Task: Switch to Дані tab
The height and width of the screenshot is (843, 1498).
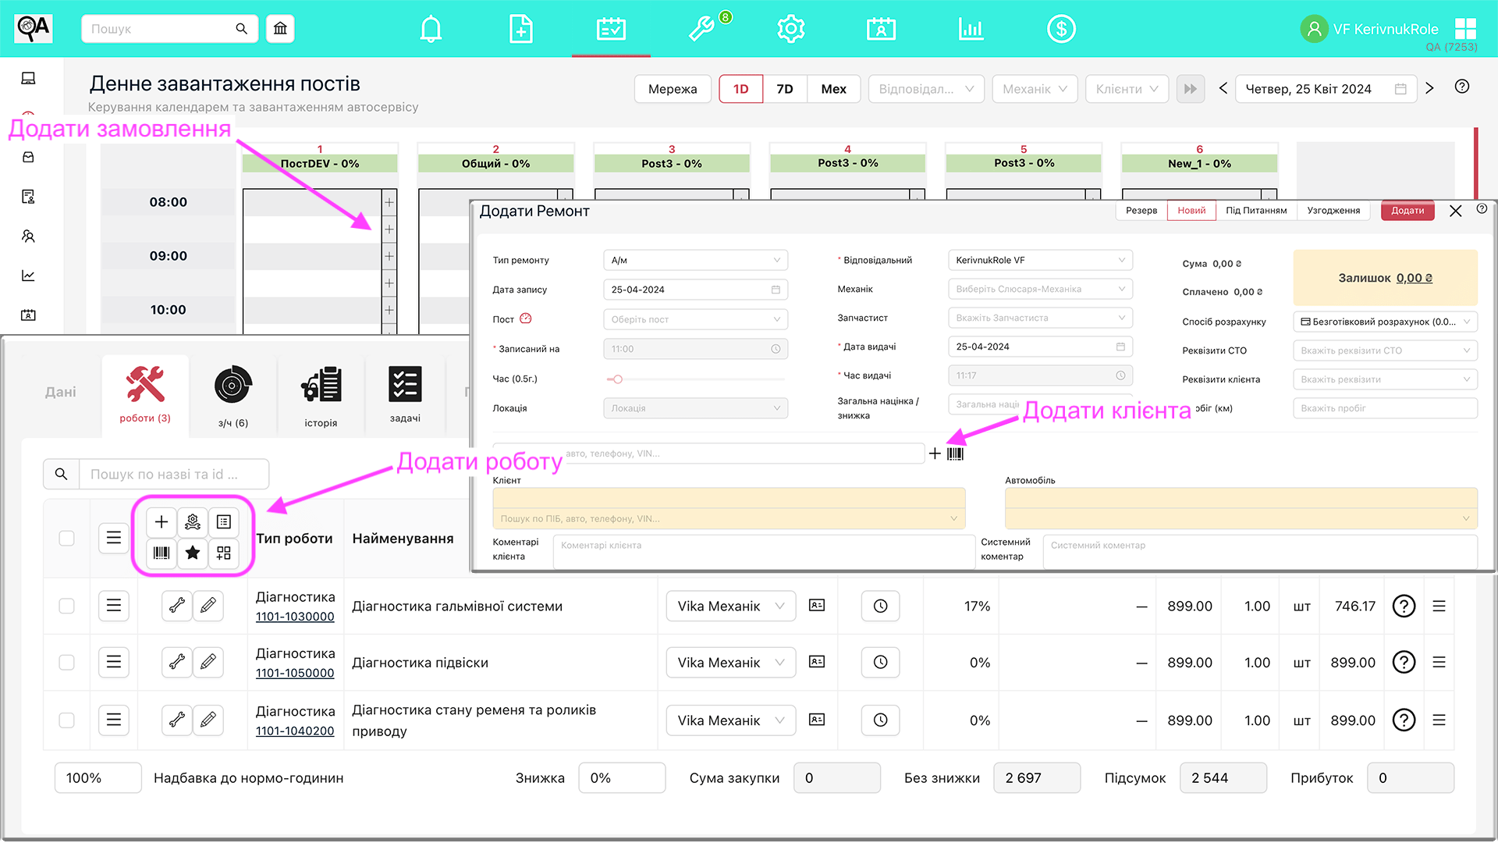Action: [x=60, y=392]
